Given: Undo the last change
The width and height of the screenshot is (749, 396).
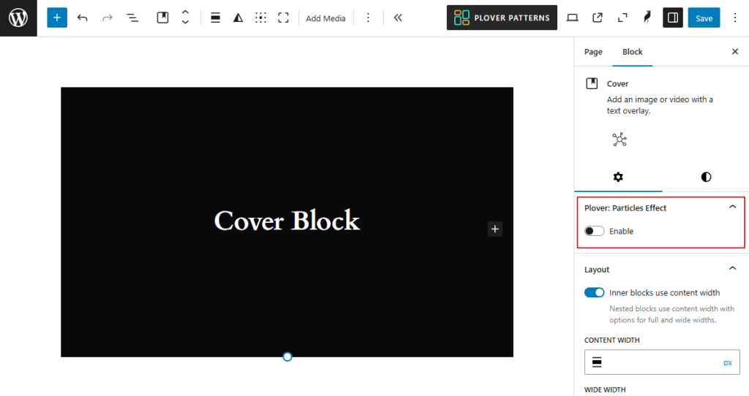Looking at the screenshot, I should point(82,18).
